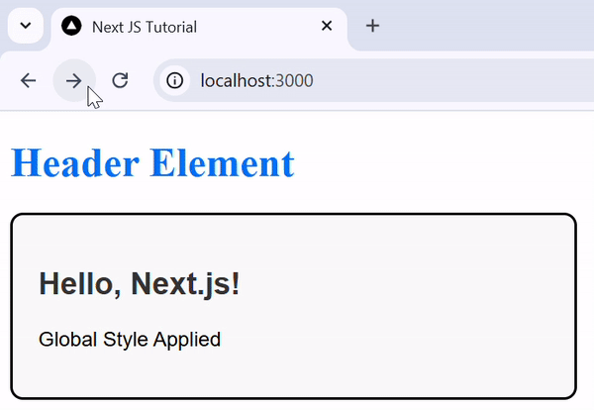
Task: Open the tab search dropdown chevron
Action: coord(26,26)
